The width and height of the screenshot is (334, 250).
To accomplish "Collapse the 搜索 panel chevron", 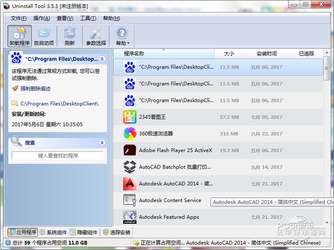I will point(102,143).
